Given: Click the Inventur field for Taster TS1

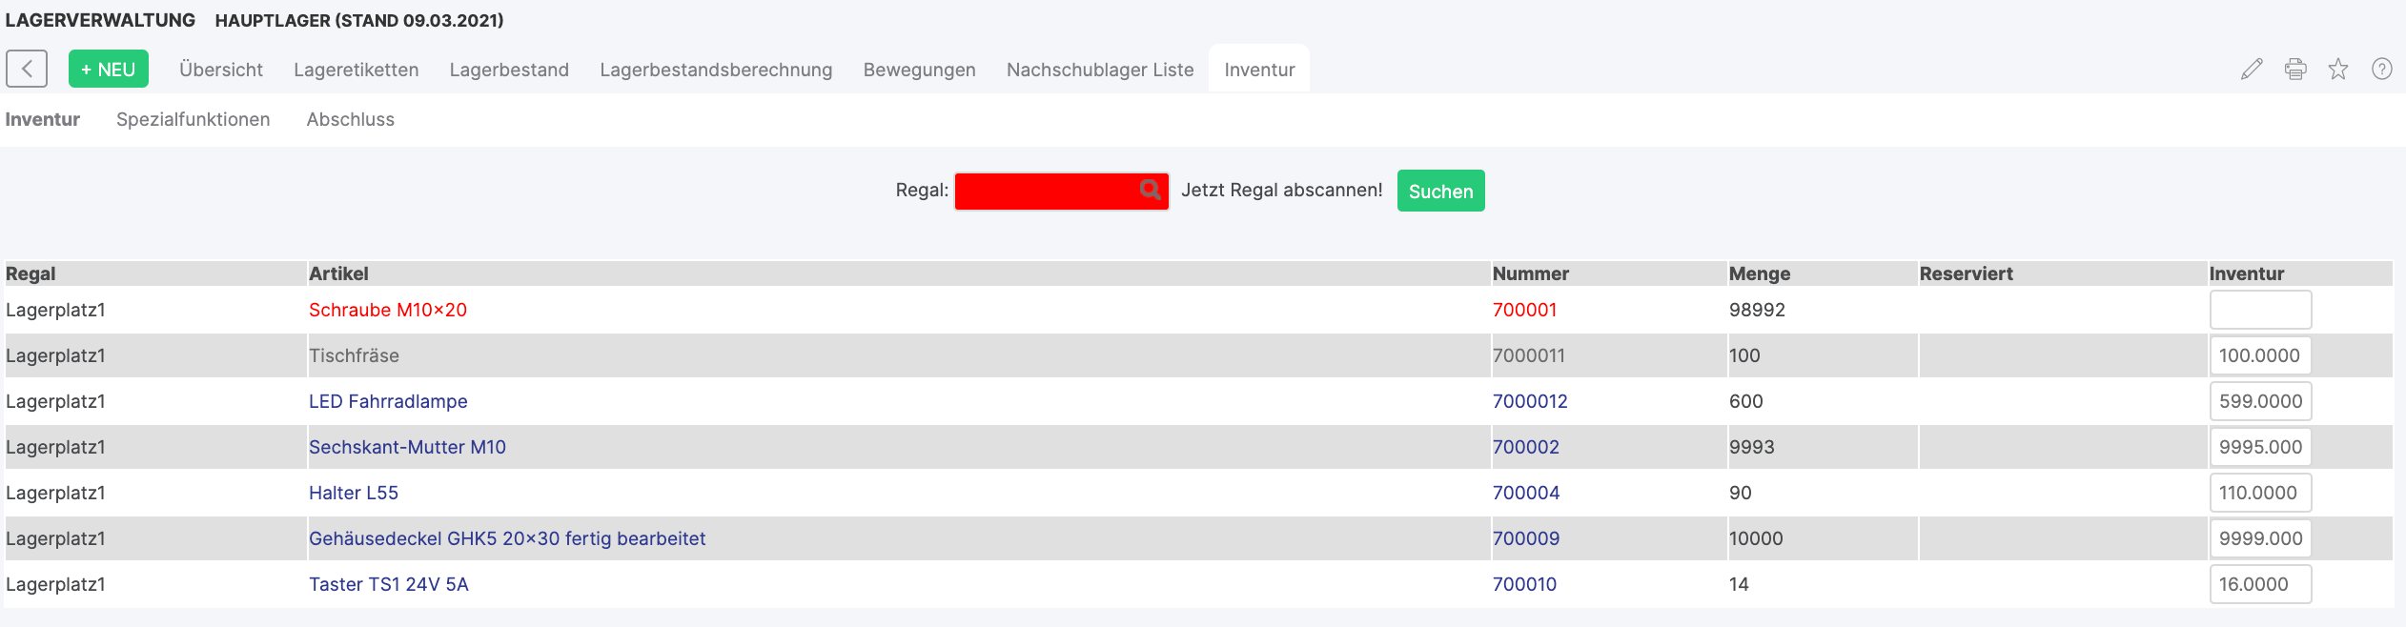Looking at the screenshot, I should 2260,584.
